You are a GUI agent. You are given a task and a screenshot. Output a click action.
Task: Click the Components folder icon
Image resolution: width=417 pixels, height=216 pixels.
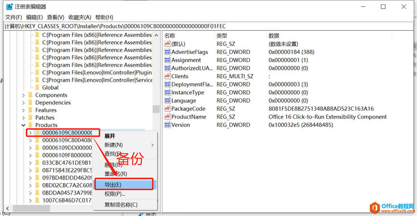click(x=30, y=95)
